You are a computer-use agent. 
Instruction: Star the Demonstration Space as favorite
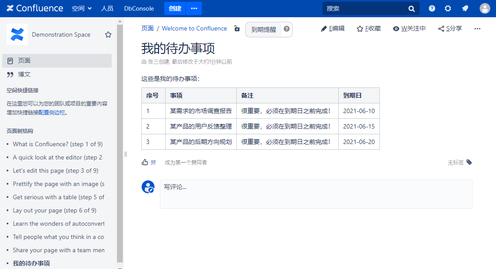click(x=108, y=34)
